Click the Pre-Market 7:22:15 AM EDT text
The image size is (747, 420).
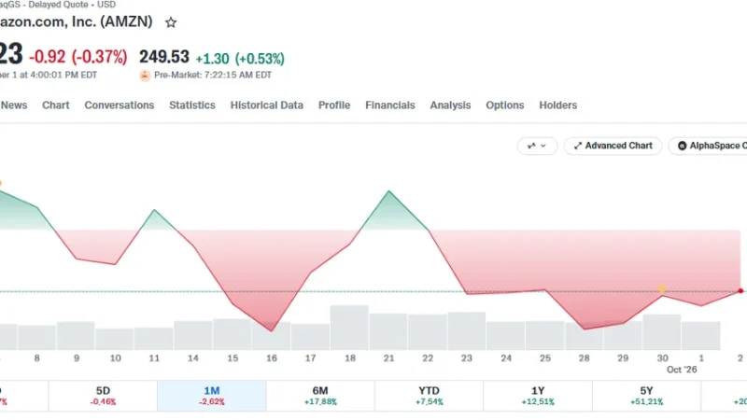tap(213, 76)
